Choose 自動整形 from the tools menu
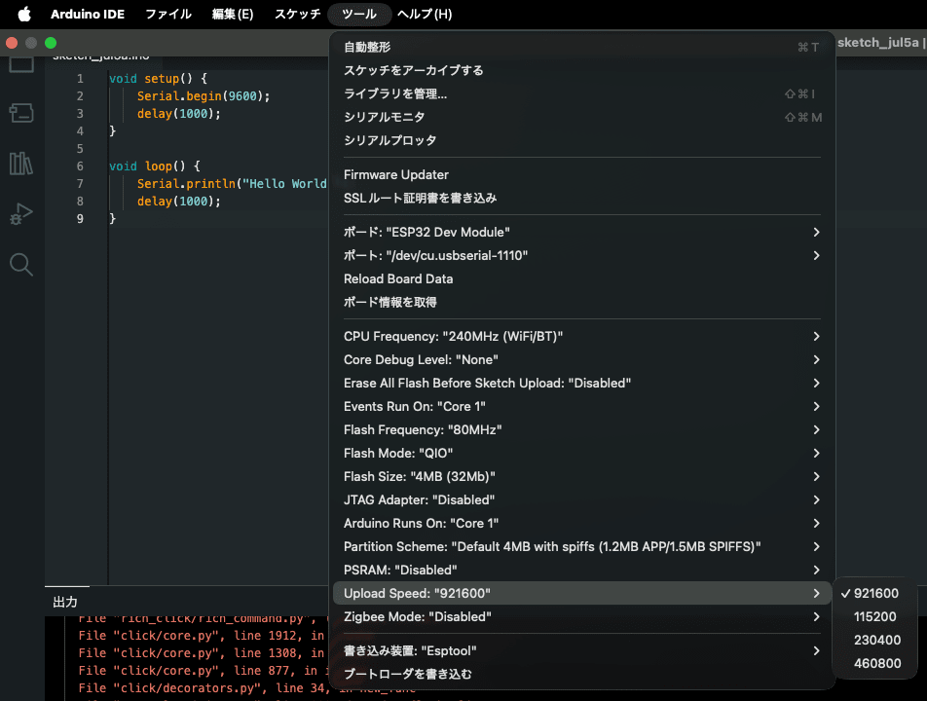927x701 pixels. 582,47
